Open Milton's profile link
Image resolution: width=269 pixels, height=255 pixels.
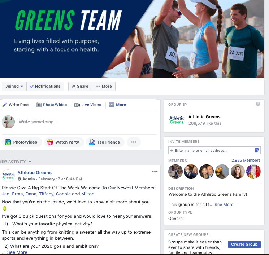point(88,194)
